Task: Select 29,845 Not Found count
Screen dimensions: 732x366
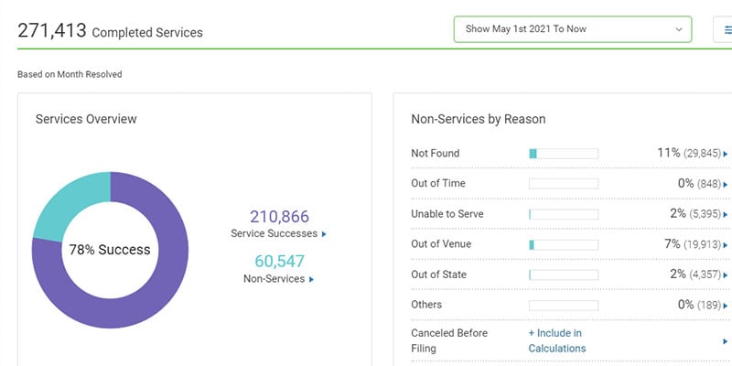Action: (703, 154)
